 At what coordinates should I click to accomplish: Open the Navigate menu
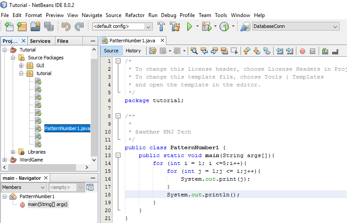click(x=92, y=15)
